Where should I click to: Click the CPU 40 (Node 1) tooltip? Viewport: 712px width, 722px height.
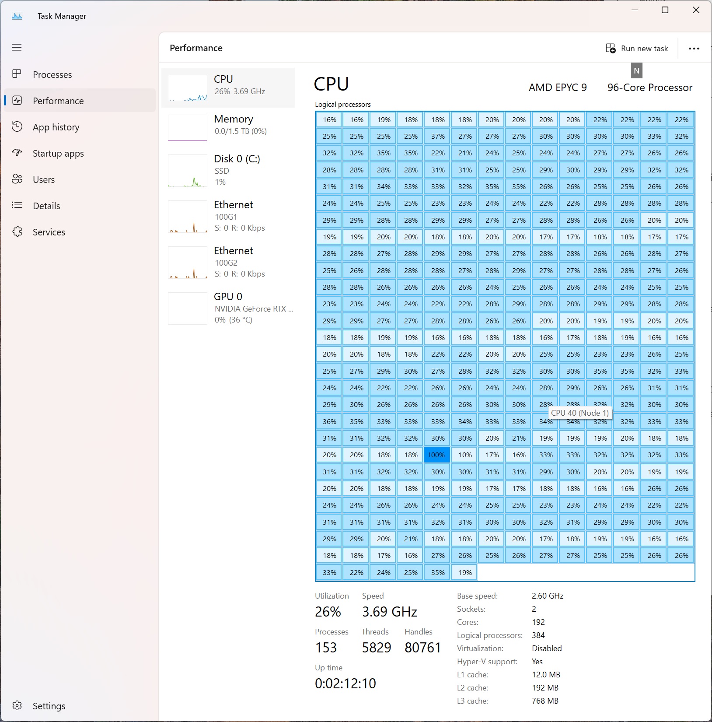click(580, 413)
